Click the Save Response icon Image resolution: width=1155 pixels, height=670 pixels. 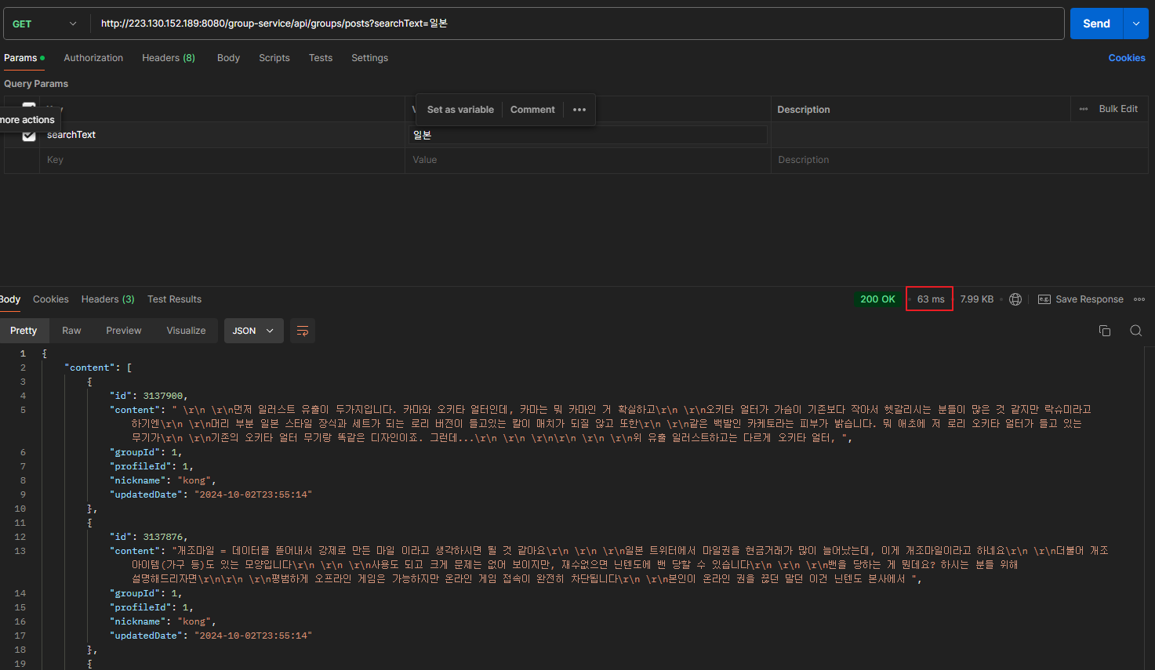point(1044,299)
